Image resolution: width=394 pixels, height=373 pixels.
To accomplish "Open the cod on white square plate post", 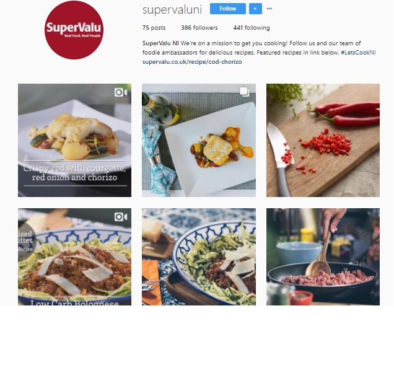I will tap(199, 140).
